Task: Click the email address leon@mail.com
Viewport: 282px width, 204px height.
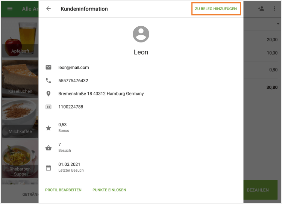Action: pyautogui.click(x=74, y=68)
